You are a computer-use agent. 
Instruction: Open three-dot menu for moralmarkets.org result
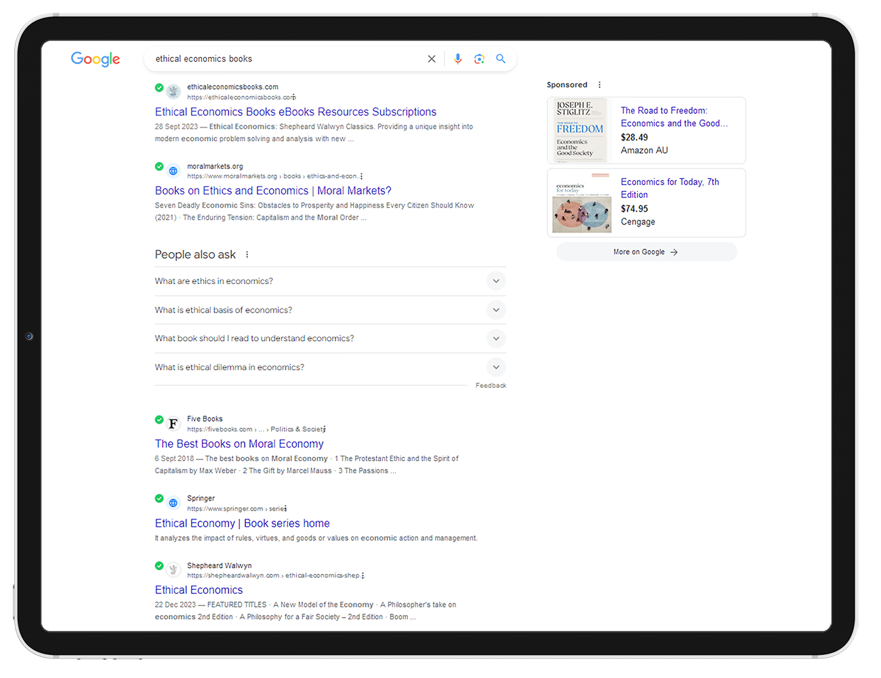tap(361, 176)
